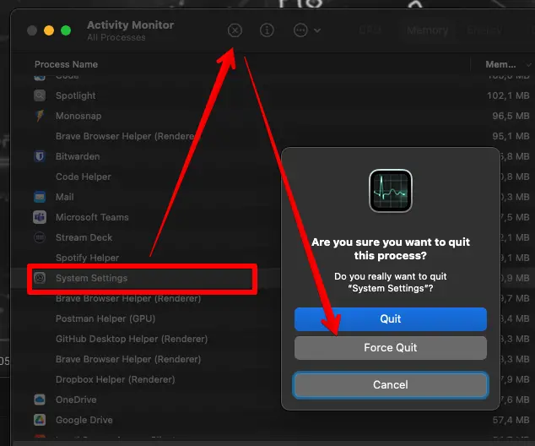Screen dimensions: 535x446
Task: Open the ellipsis more-options toolbar menu
Action: click(306, 30)
